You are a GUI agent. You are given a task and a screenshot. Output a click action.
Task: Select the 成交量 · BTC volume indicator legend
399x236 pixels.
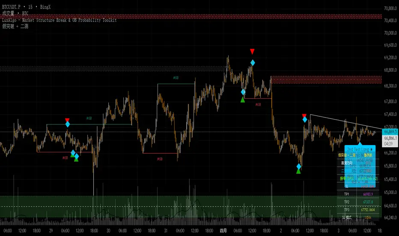pyautogui.click(x=15, y=14)
